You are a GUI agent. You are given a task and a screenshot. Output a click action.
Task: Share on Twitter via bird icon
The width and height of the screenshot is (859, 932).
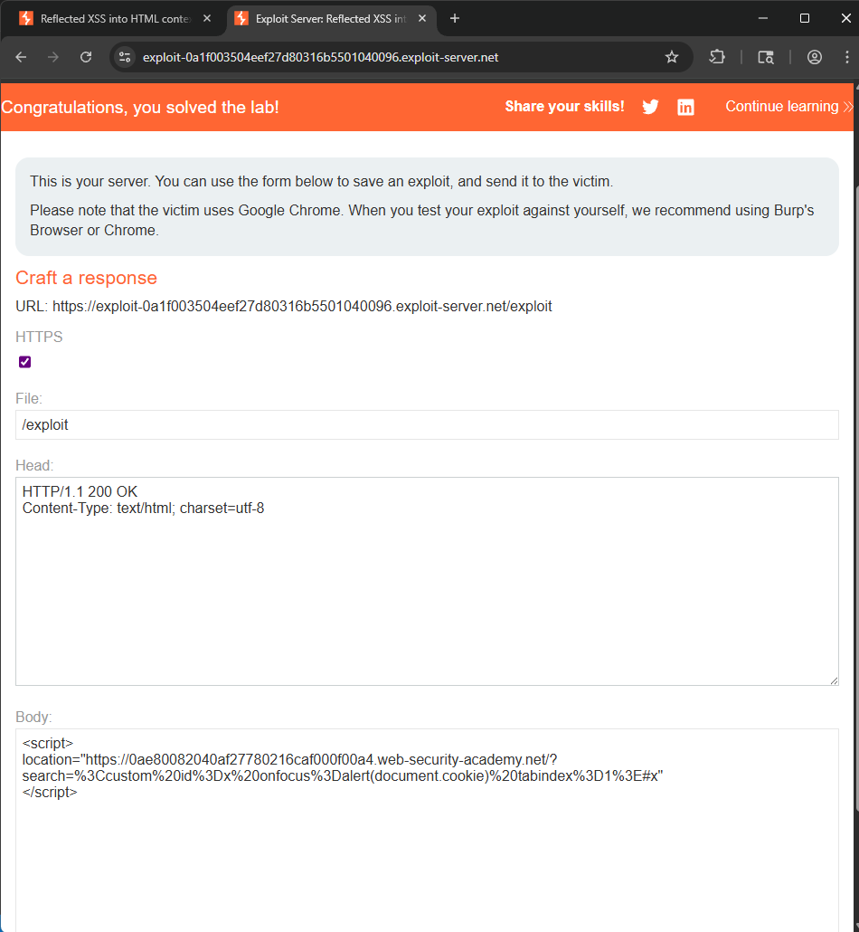pyautogui.click(x=650, y=107)
